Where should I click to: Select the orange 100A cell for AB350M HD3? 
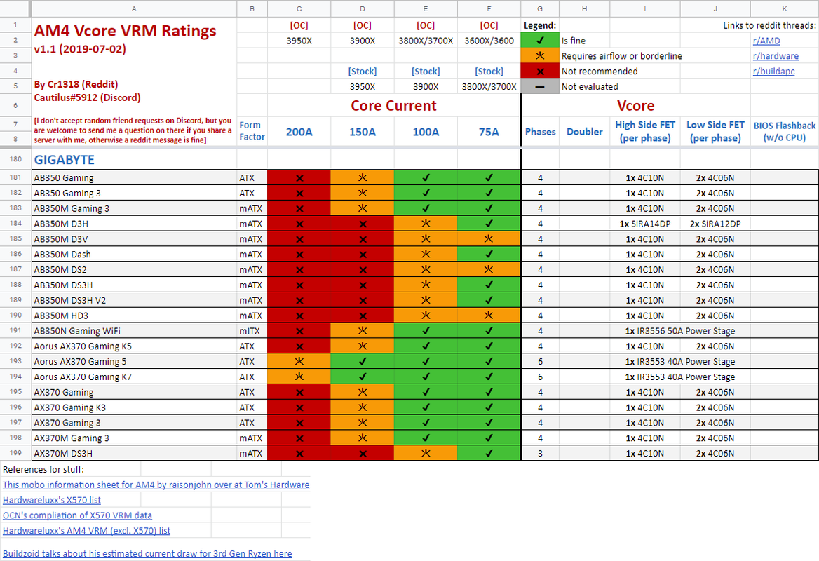pos(426,316)
